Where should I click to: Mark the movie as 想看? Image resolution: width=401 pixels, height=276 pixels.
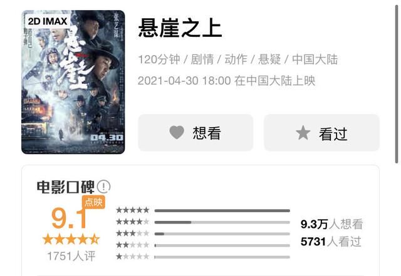point(195,133)
